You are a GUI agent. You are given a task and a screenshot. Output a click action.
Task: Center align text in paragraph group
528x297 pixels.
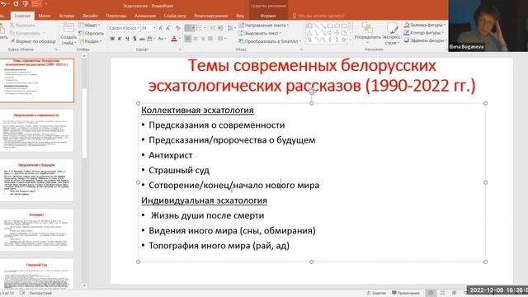click(196, 39)
